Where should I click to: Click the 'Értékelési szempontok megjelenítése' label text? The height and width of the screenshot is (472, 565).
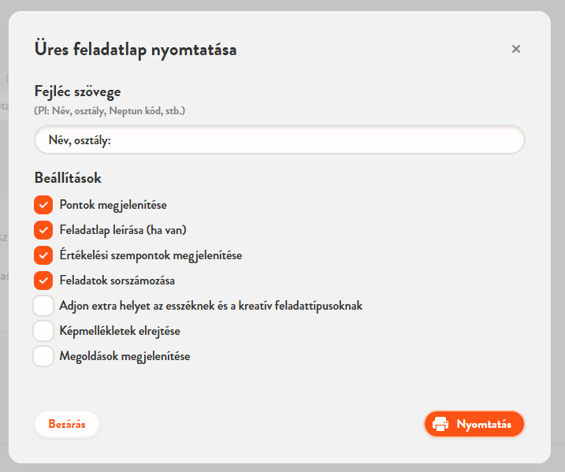pyautogui.click(x=151, y=255)
